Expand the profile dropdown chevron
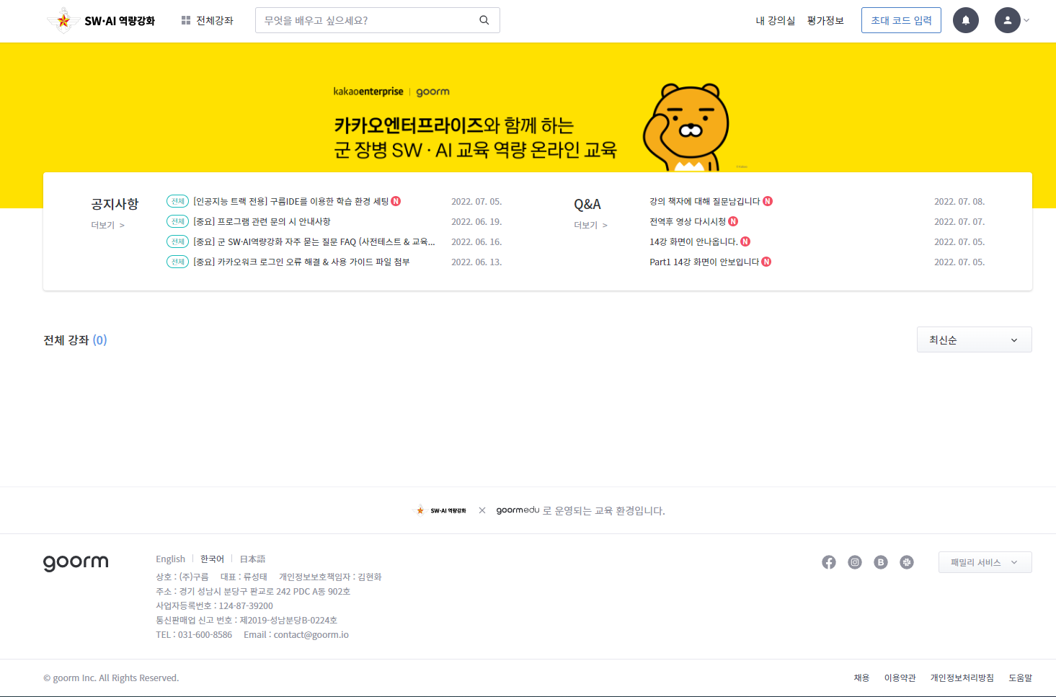The height and width of the screenshot is (697, 1056). (x=1026, y=20)
